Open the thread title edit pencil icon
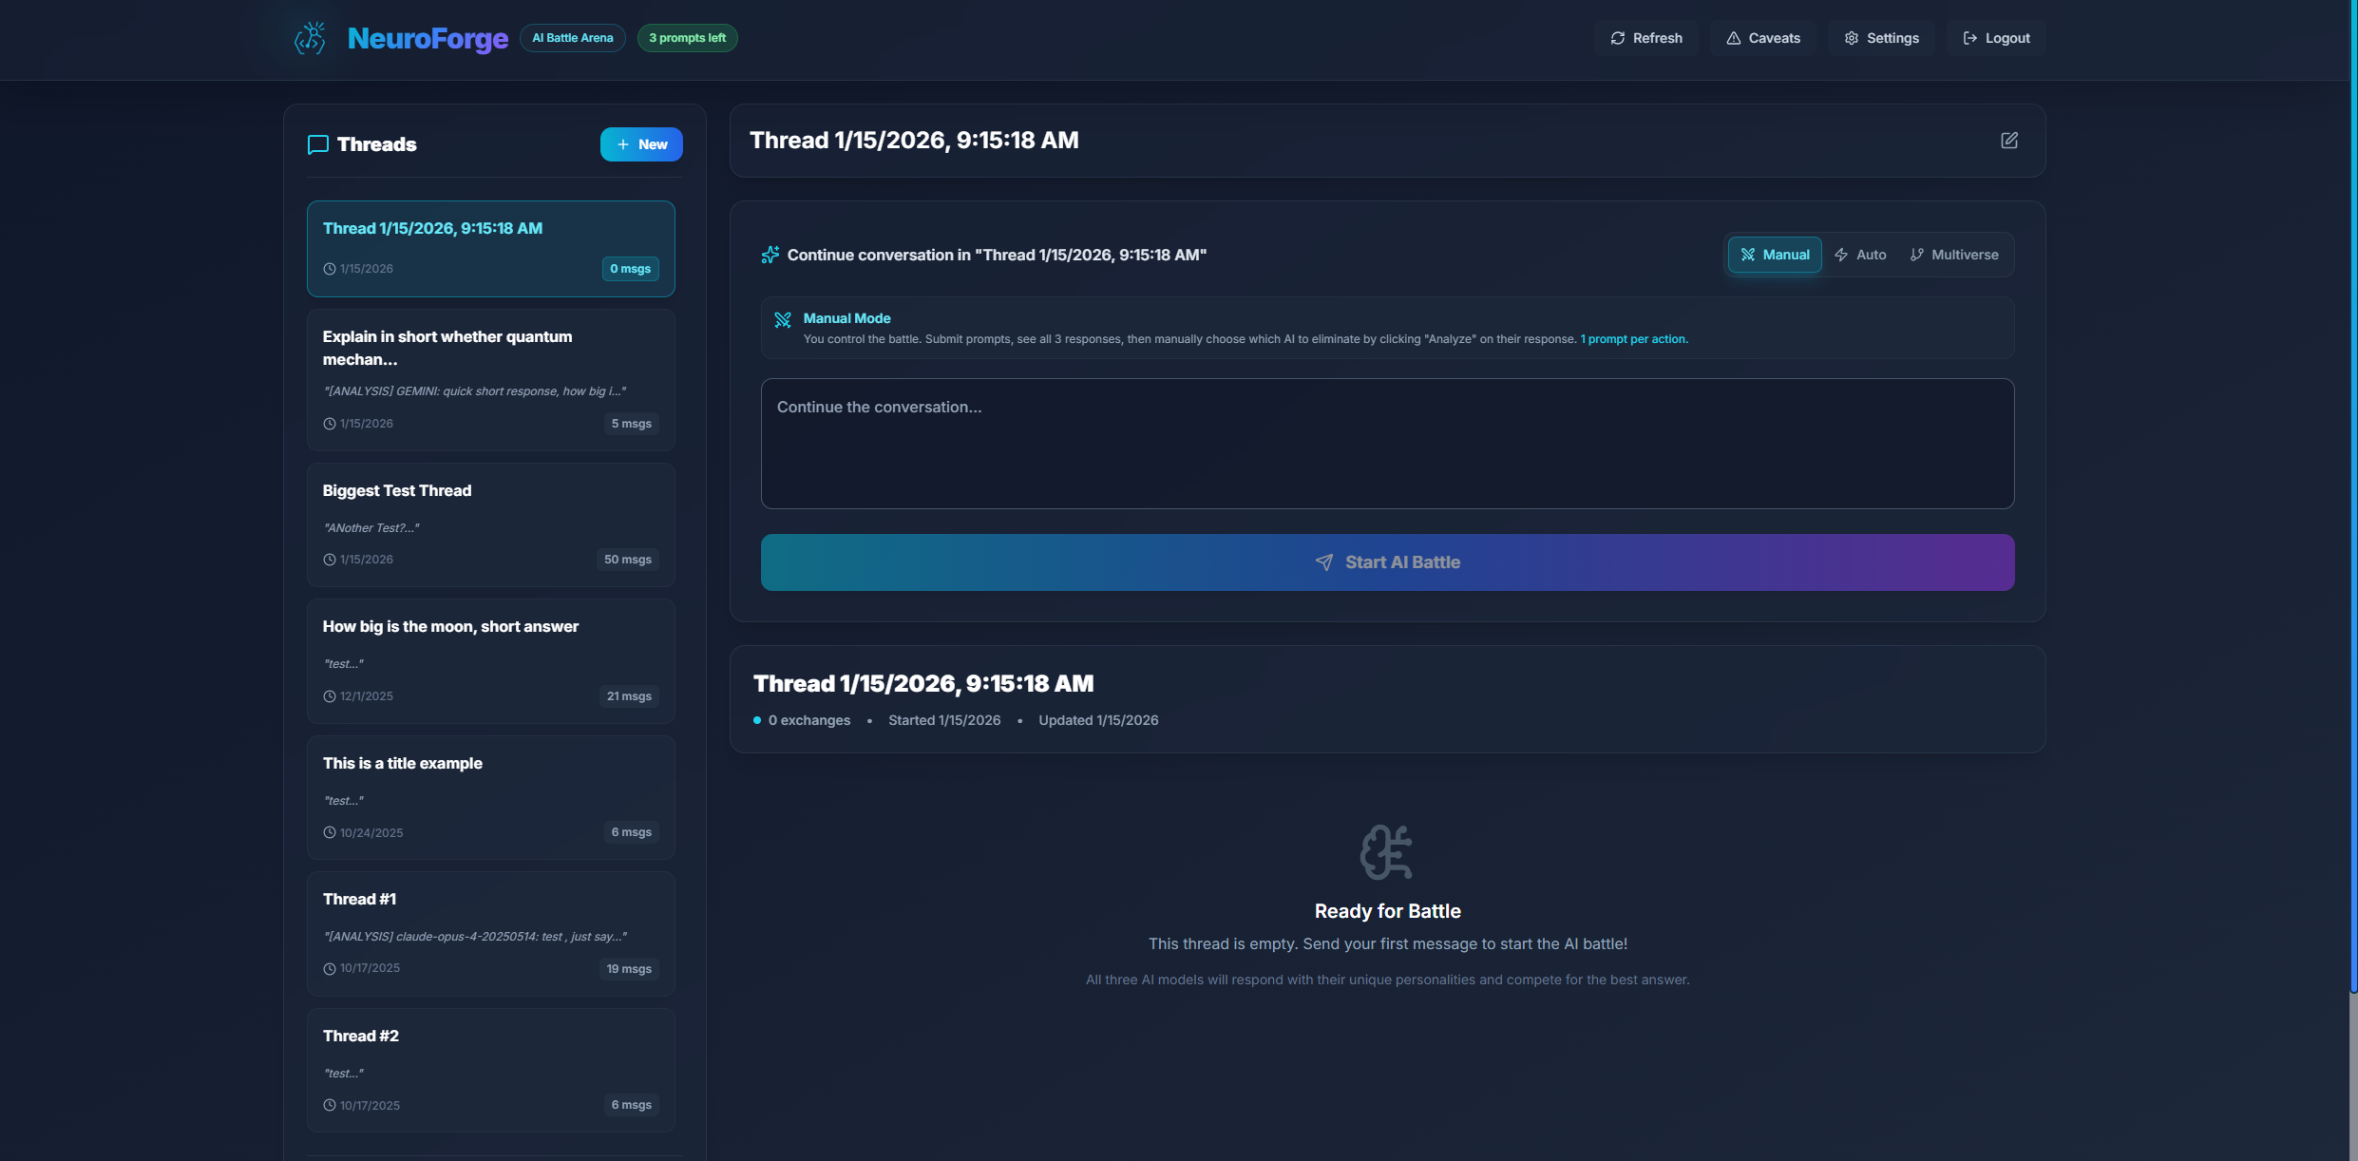This screenshot has width=2358, height=1161. [2009, 140]
